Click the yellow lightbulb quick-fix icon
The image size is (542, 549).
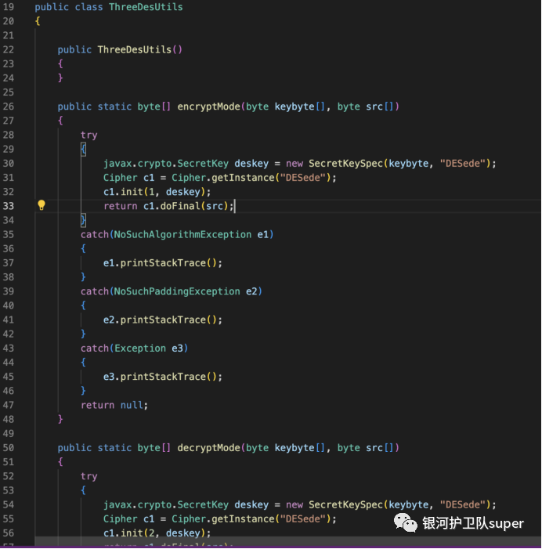pyautogui.click(x=42, y=206)
